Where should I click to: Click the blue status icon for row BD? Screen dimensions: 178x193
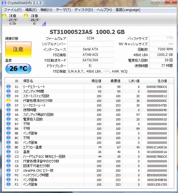(8, 142)
